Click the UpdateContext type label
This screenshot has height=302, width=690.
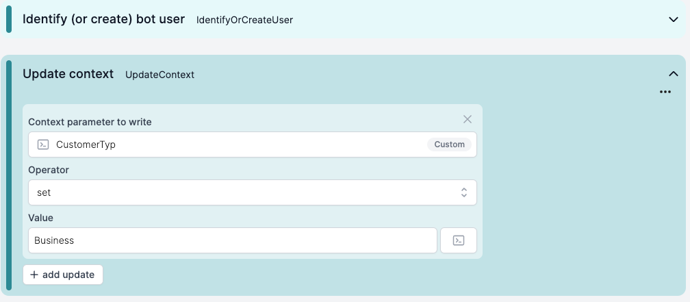pos(159,75)
